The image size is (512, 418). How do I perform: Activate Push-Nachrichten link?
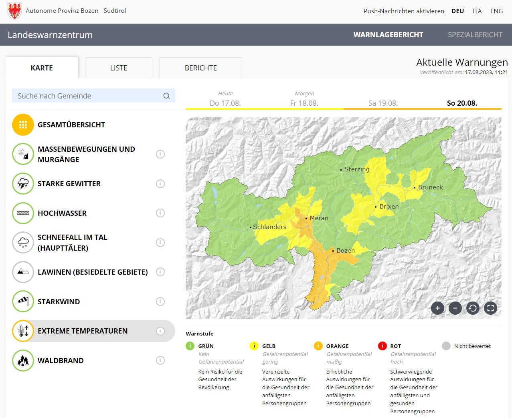pos(404,11)
